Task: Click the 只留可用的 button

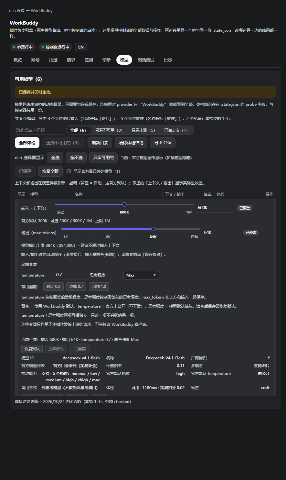Action: (103, 158)
